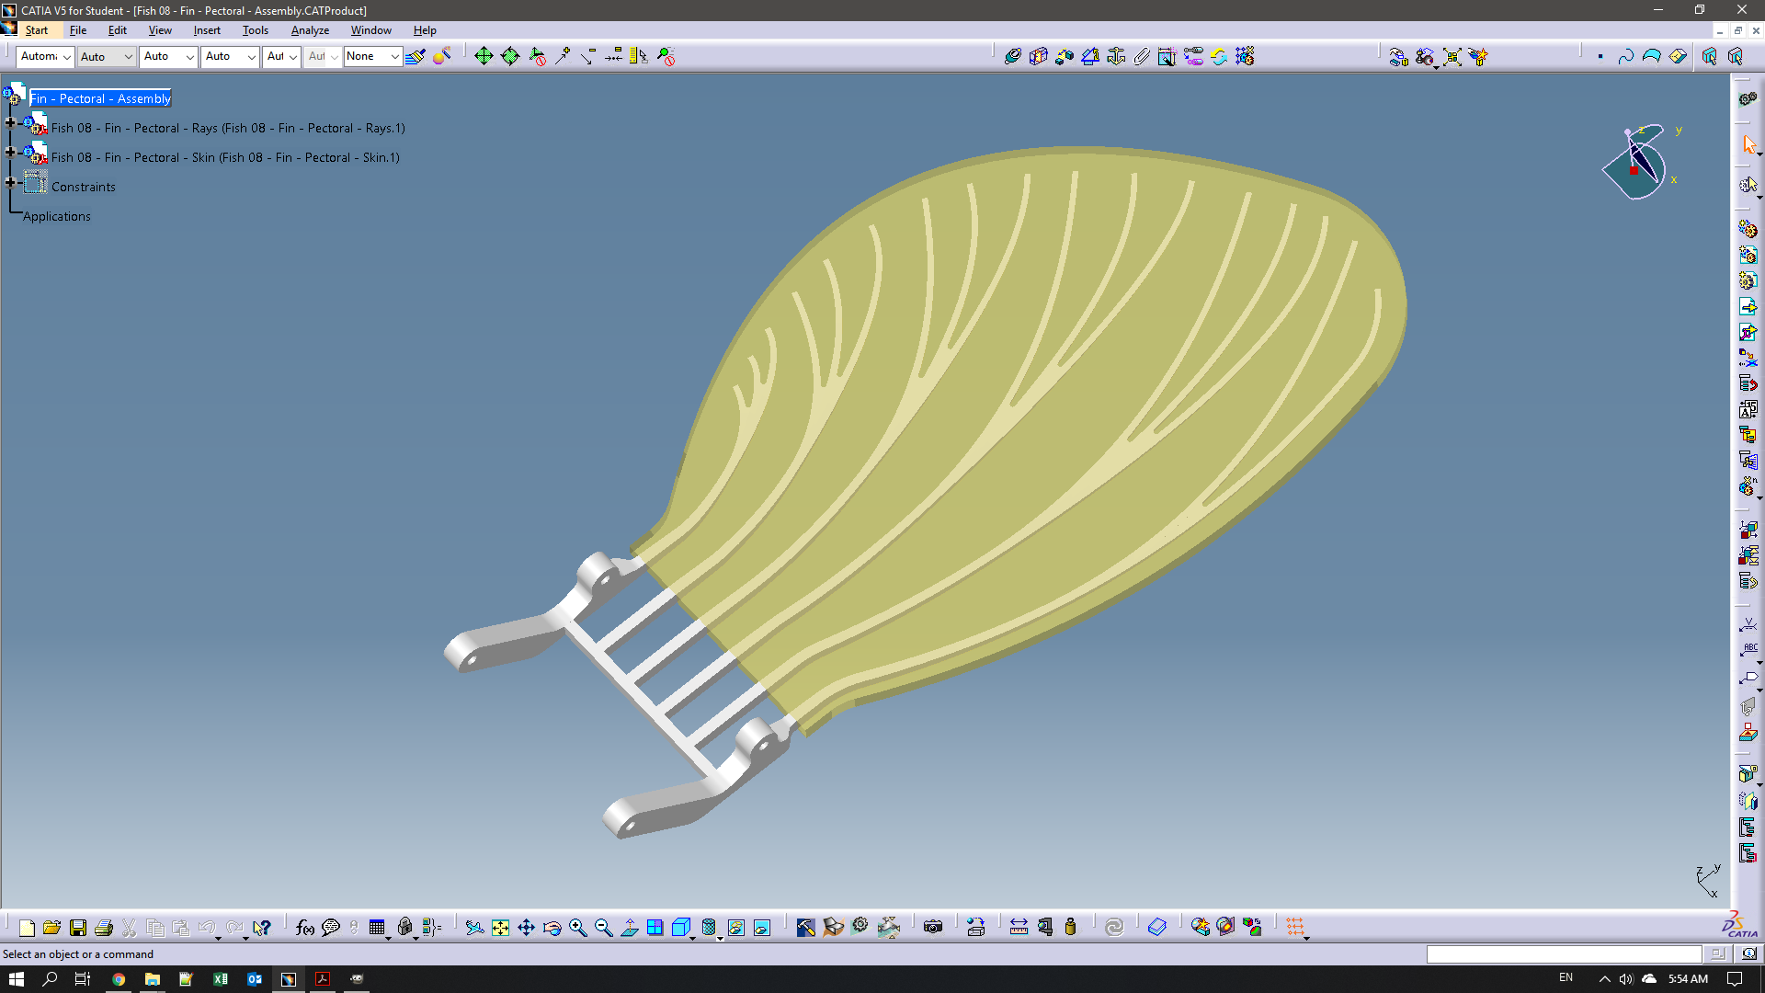
Task: Click the Capture camera icon
Action: [933, 928]
